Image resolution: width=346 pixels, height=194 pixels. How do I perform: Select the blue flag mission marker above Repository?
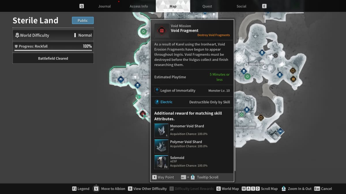tap(262, 52)
